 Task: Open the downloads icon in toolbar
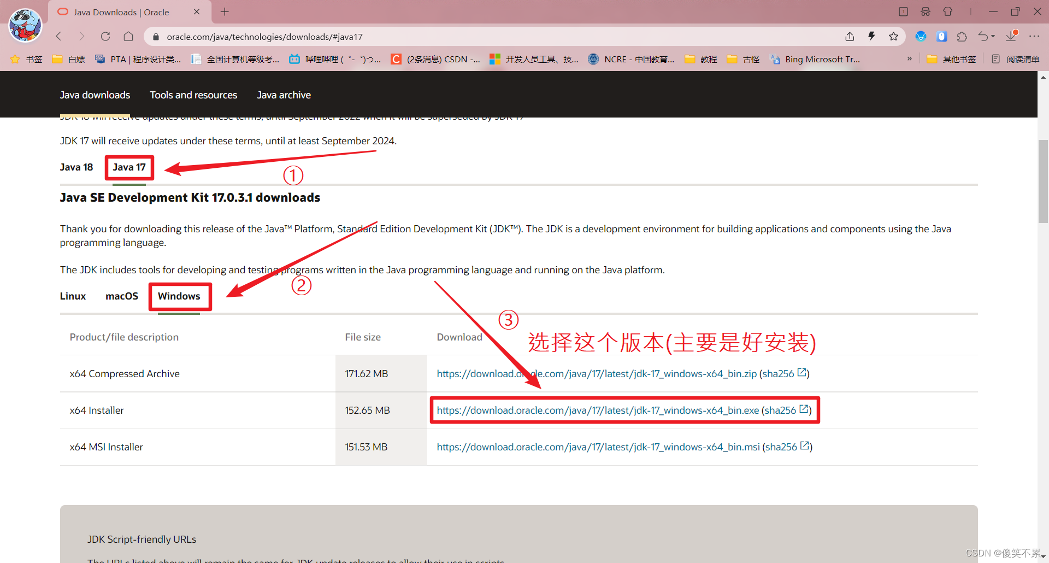point(1011,36)
